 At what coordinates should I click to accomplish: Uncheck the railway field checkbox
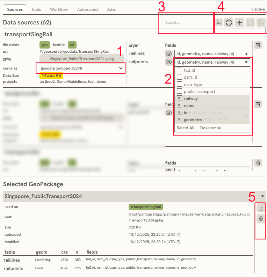[179, 98]
